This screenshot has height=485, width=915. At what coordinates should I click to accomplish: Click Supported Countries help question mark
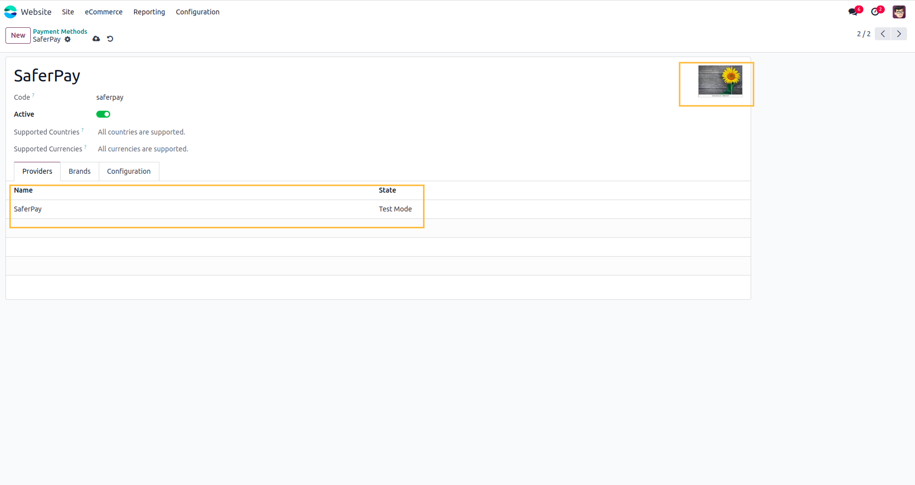click(82, 129)
